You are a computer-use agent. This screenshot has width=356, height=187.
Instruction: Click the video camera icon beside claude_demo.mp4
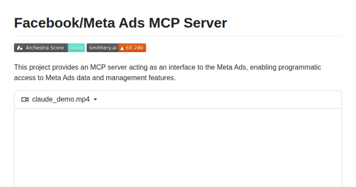pyautogui.click(x=25, y=99)
